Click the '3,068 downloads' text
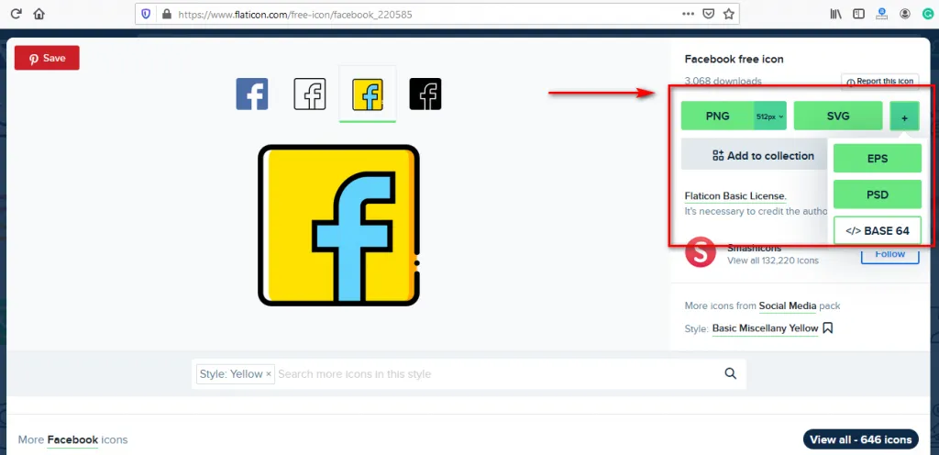The image size is (939, 455). coord(723,81)
